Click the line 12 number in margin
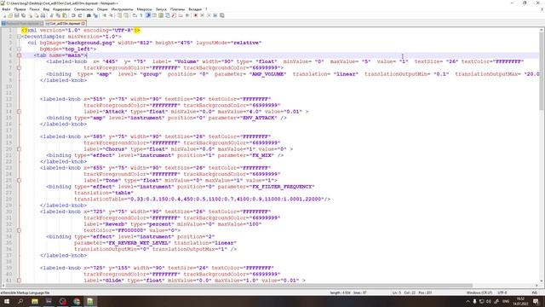 [x=9, y=99]
